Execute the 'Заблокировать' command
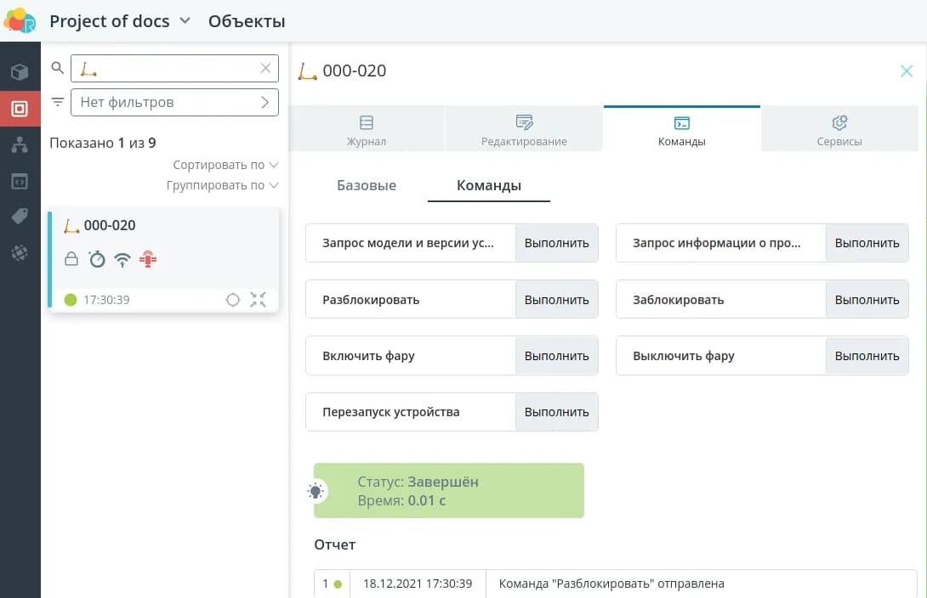Image resolution: width=927 pixels, height=598 pixels. click(x=867, y=299)
